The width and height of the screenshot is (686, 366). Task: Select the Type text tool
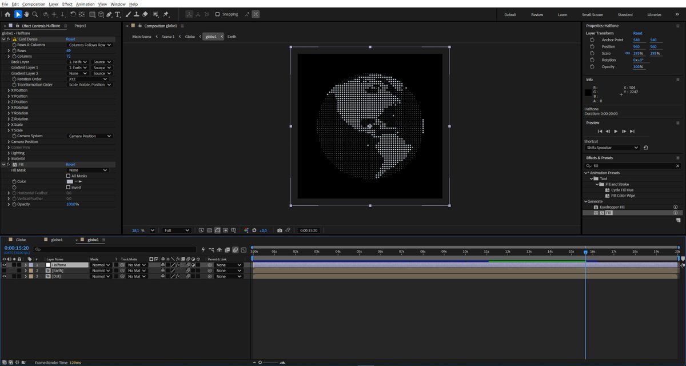pyautogui.click(x=117, y=14)
